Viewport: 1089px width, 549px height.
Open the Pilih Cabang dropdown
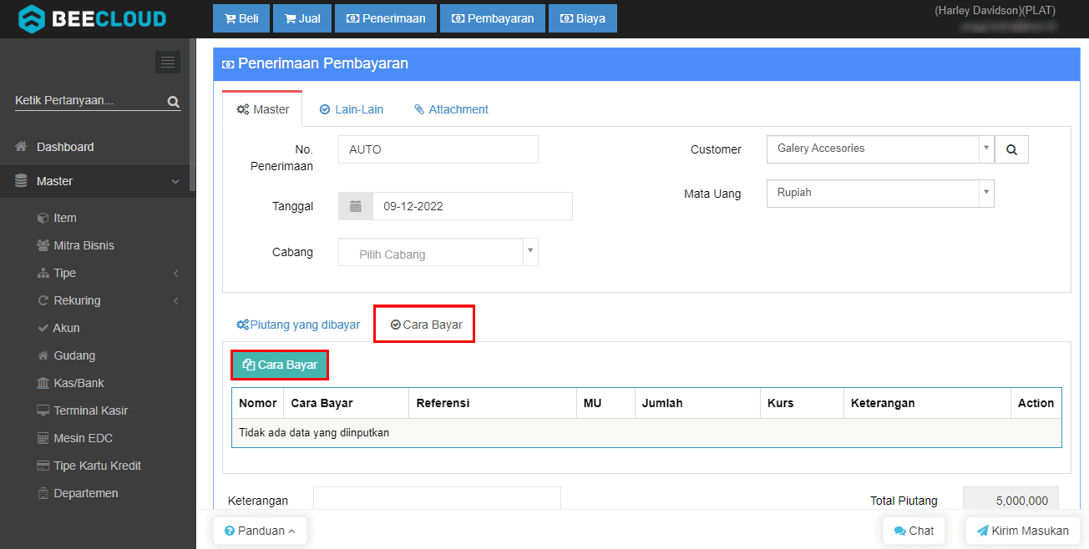coord(438,253)
